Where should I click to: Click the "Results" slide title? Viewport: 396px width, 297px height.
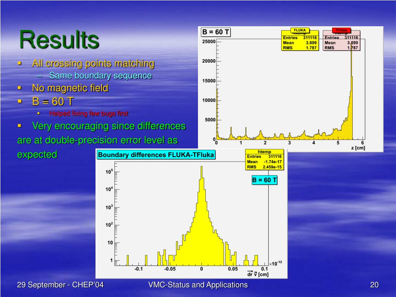[59, 39]
